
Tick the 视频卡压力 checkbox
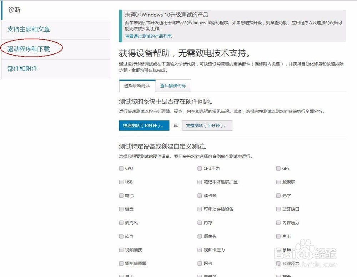(200, 250)
